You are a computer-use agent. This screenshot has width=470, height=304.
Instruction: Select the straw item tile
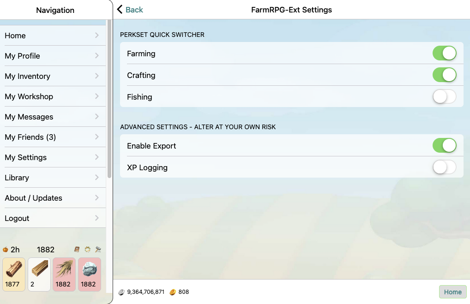(64, 274)
